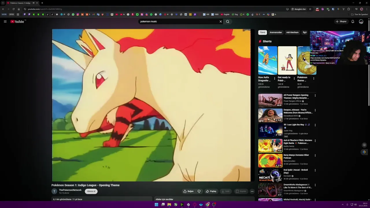Open options for How Ash's Dragonite short

click(x=275, y=78)
